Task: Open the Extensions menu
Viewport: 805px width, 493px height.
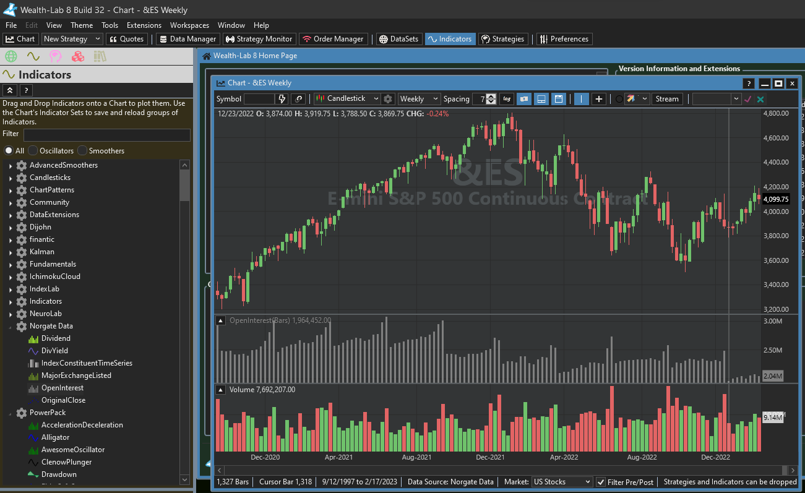Action: click(x=144, y=25)
